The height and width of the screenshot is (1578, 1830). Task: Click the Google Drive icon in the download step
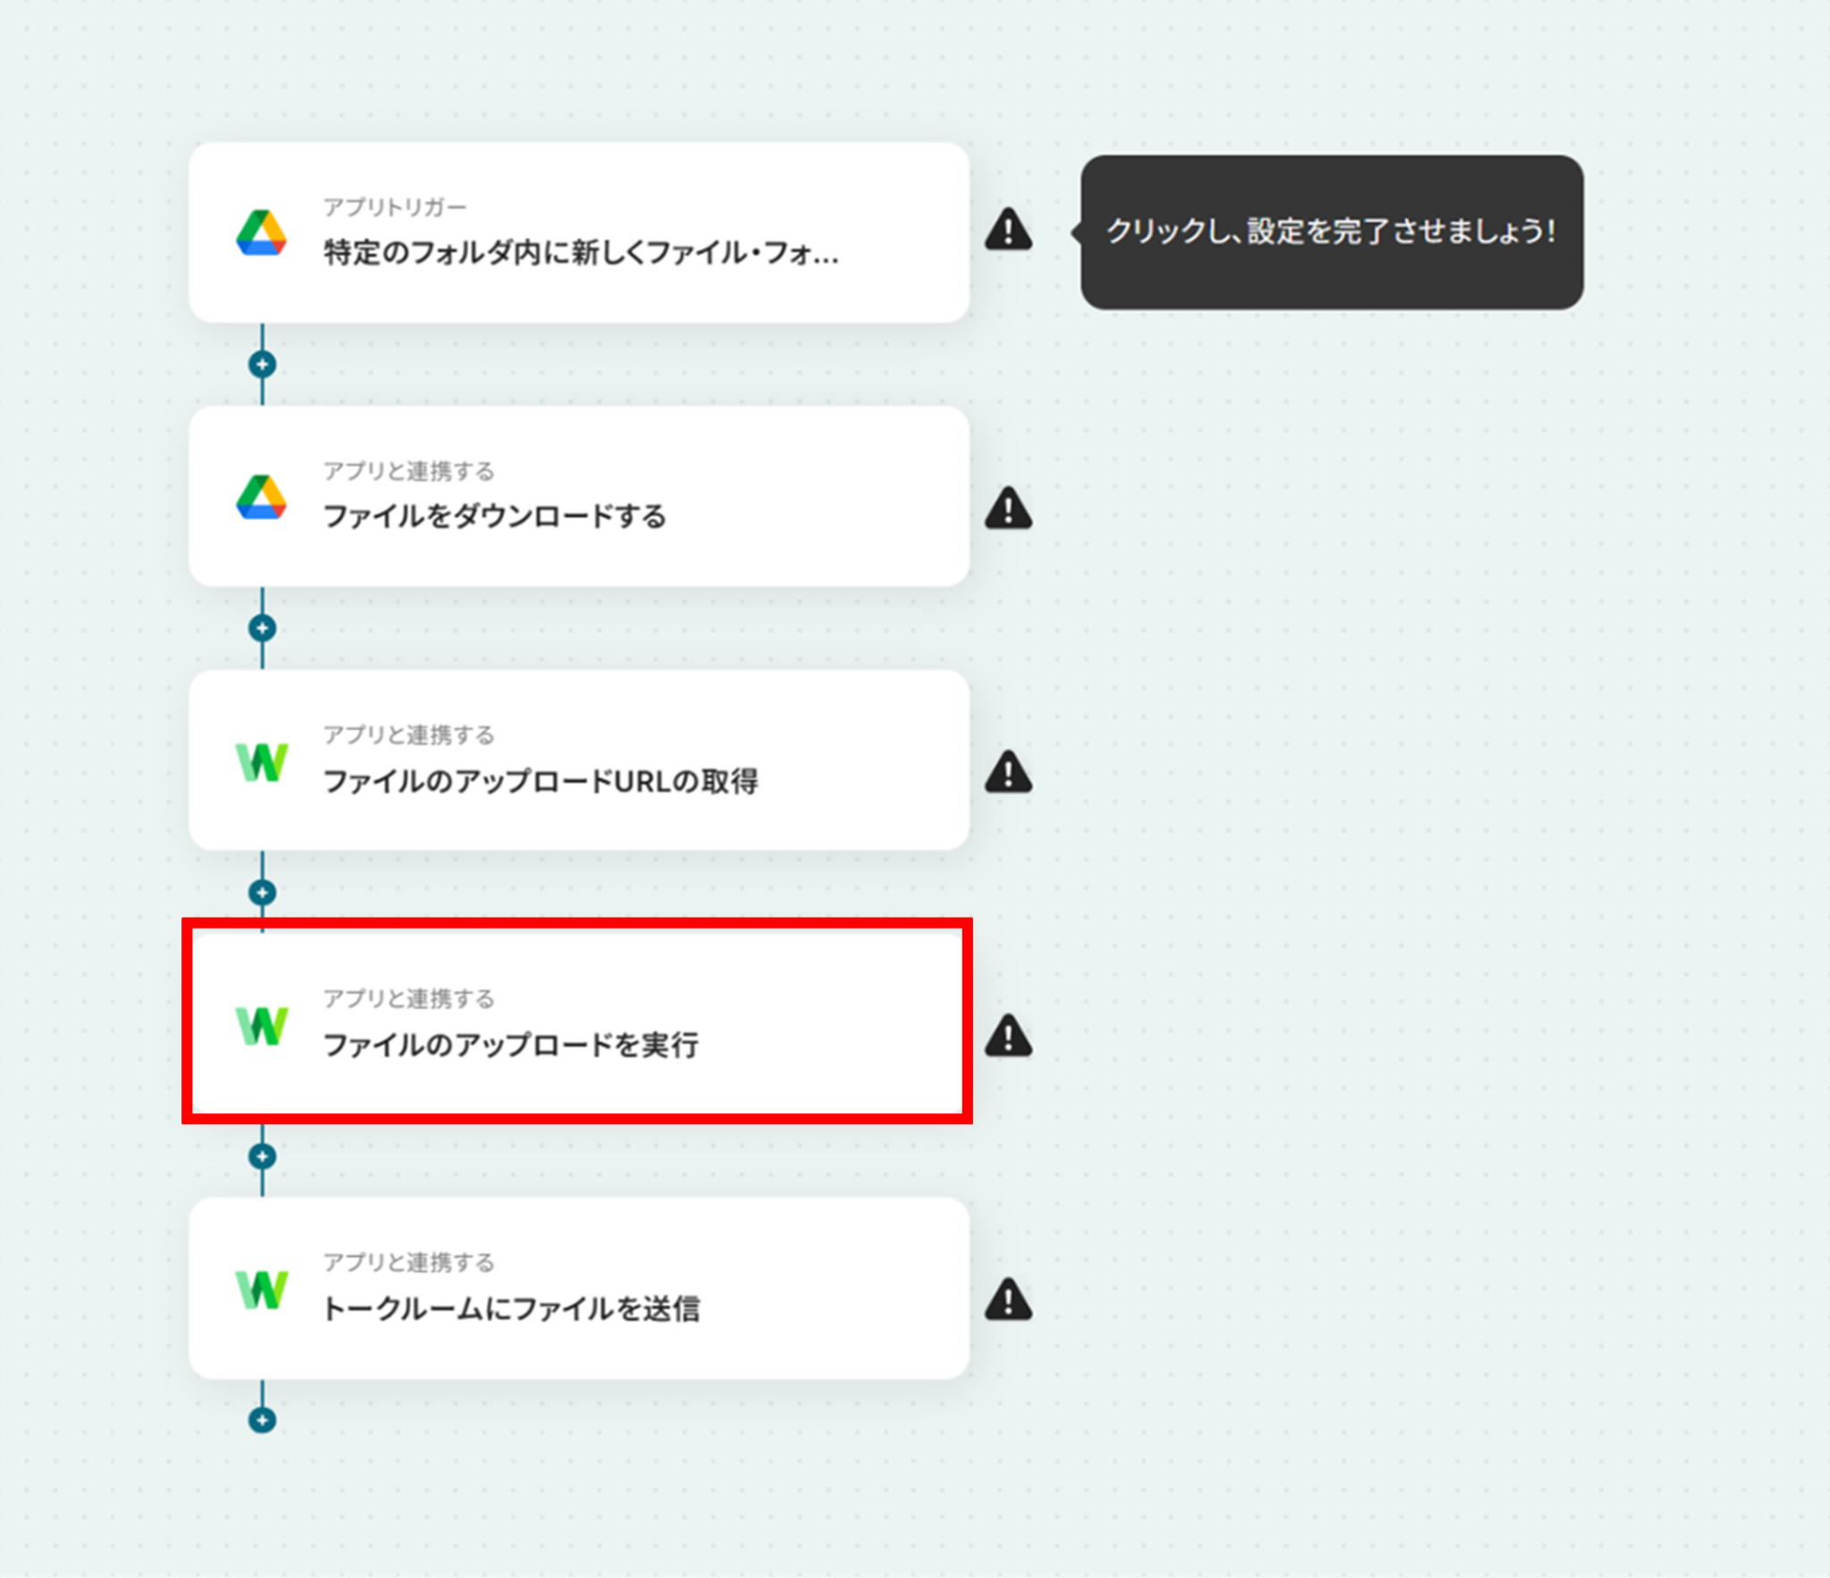261,498
